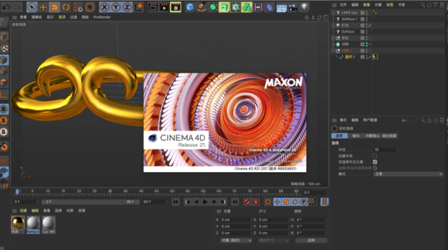Screen dimensions: 448x250
Task: Open the Camera objects icon
Action: (293, 7)
